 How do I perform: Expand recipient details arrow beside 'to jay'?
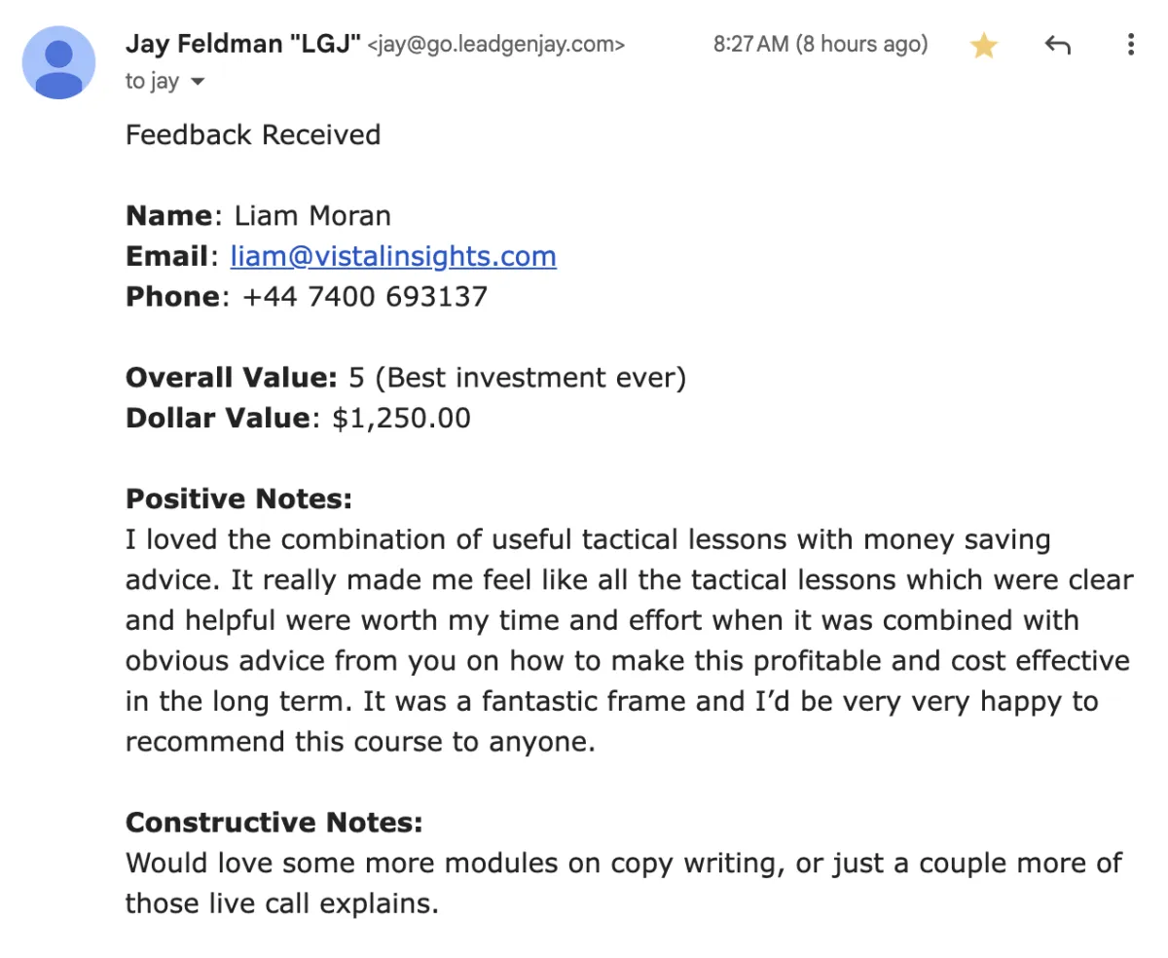point(198,83)
